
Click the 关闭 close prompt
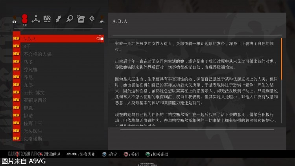135,154
